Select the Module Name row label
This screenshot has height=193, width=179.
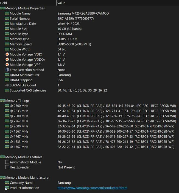[x=20, y=14]
